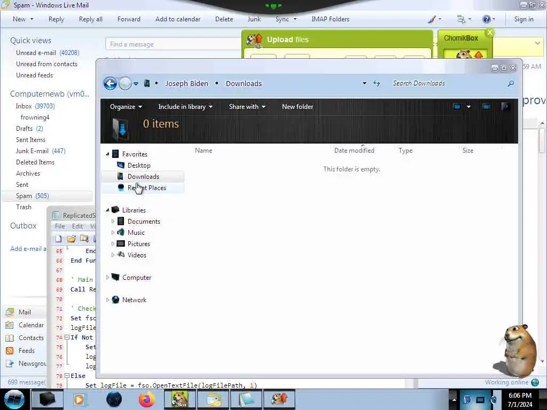This screenshot has height=410, width=547.
Task: Click the paintbrush colorizer icon in Live Mail
Action: pyautogui.click(x=432, y=19)
